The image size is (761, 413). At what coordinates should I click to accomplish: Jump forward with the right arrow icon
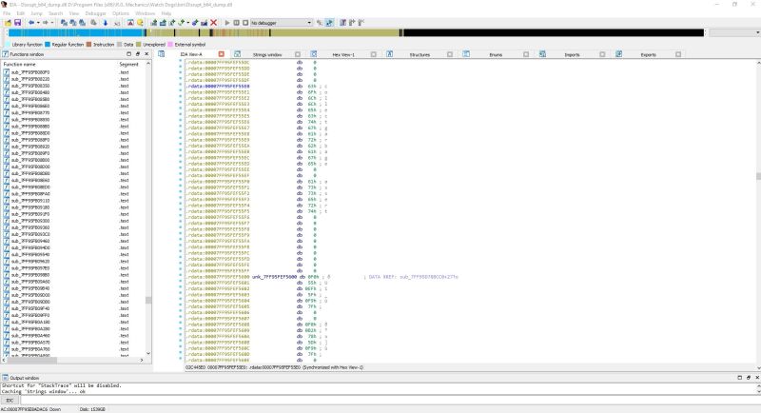point(45,23)
